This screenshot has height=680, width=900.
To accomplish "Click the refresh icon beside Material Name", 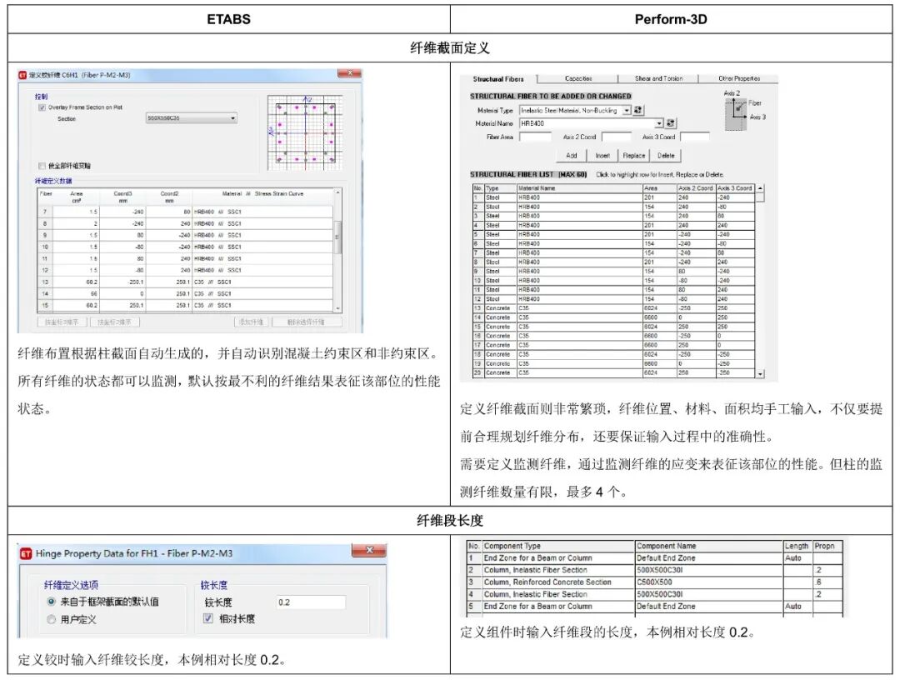I will point(670,123).
